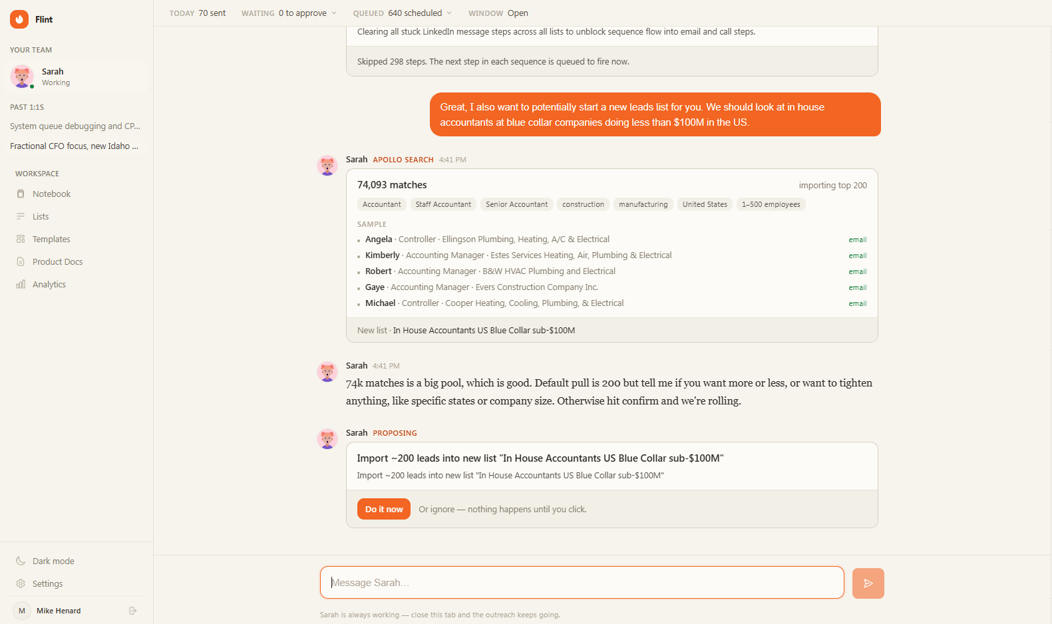Click Sarah's avatar beside the 74k matches reply
The width and height of the screenshot is (1052, 624).
pos(327,372)
